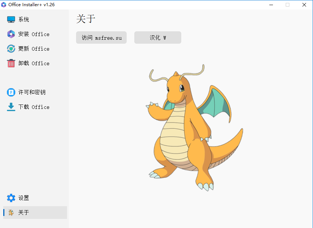Click the 汉化 ¥ button
The height and width of the screenshot is (228, 313).
(x=158, y=37)
